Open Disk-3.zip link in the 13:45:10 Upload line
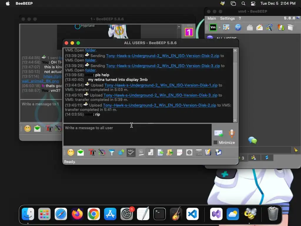This screenshot has width=301, height=226. [x=160, y=95]
